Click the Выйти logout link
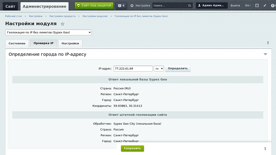This screenshot has height=155, width=276. (235, 6)
